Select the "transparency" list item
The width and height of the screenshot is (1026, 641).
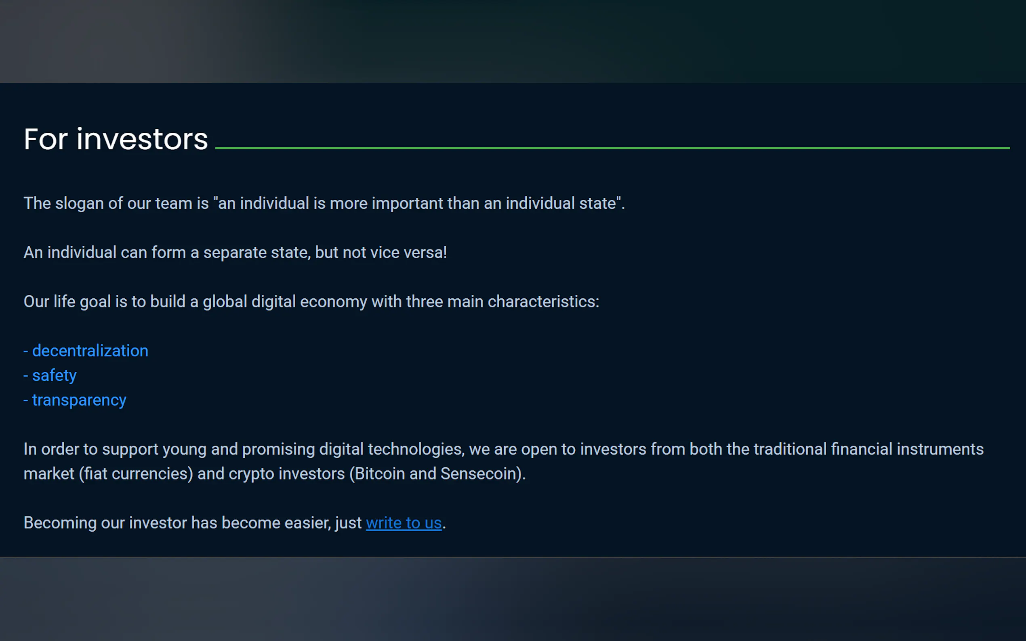79,400
